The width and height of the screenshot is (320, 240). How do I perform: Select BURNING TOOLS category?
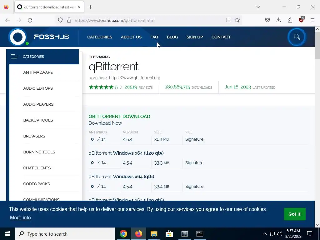[x=39, y=152]
